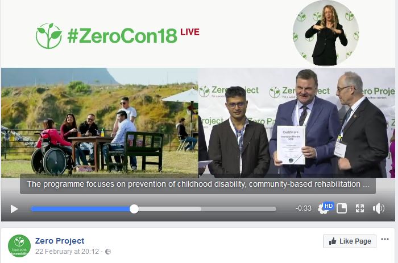The width and height of the screenshot is (398, 263).
Task: Mute the video volume speaker
Action: pos(378,208)
